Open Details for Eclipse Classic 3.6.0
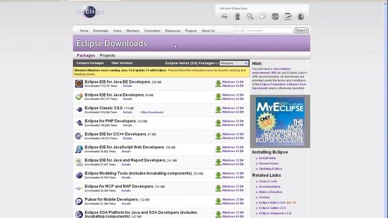 (127, 112)
